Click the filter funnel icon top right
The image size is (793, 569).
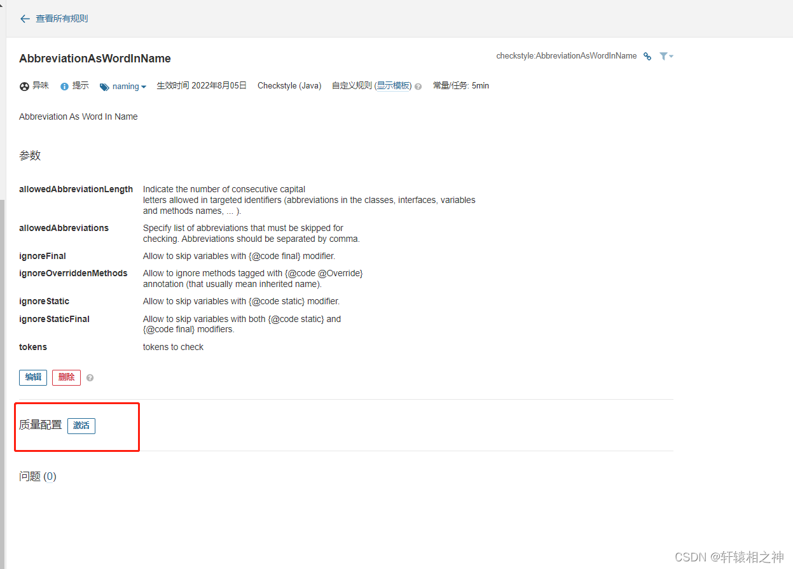point(663,57)
